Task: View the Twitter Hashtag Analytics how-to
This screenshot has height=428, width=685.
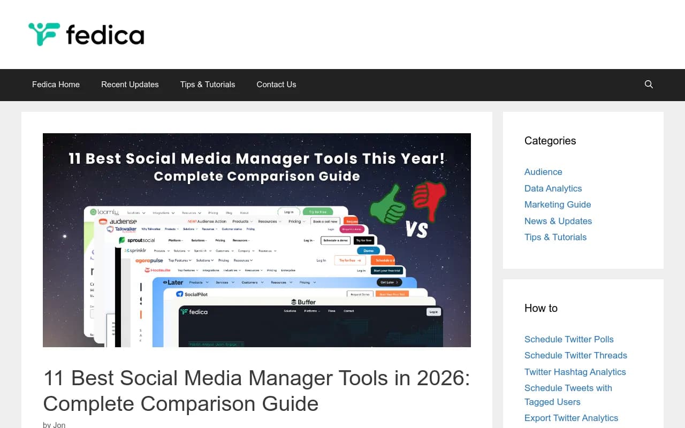Action: pyautogui.click(x=575, y=372)
